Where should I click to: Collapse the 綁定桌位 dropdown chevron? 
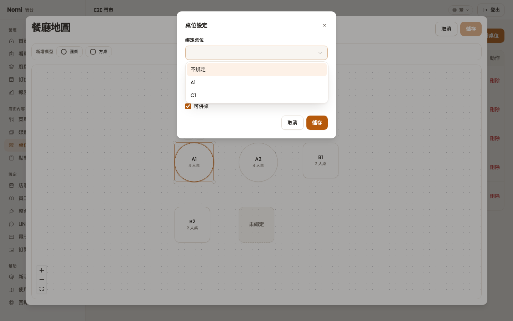[320, 53]
